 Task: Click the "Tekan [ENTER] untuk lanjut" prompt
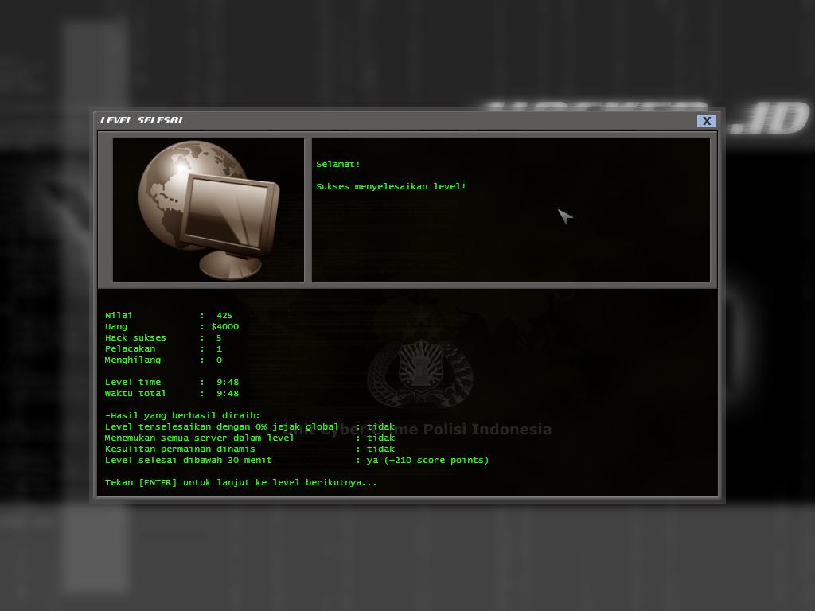click(240, 482)
